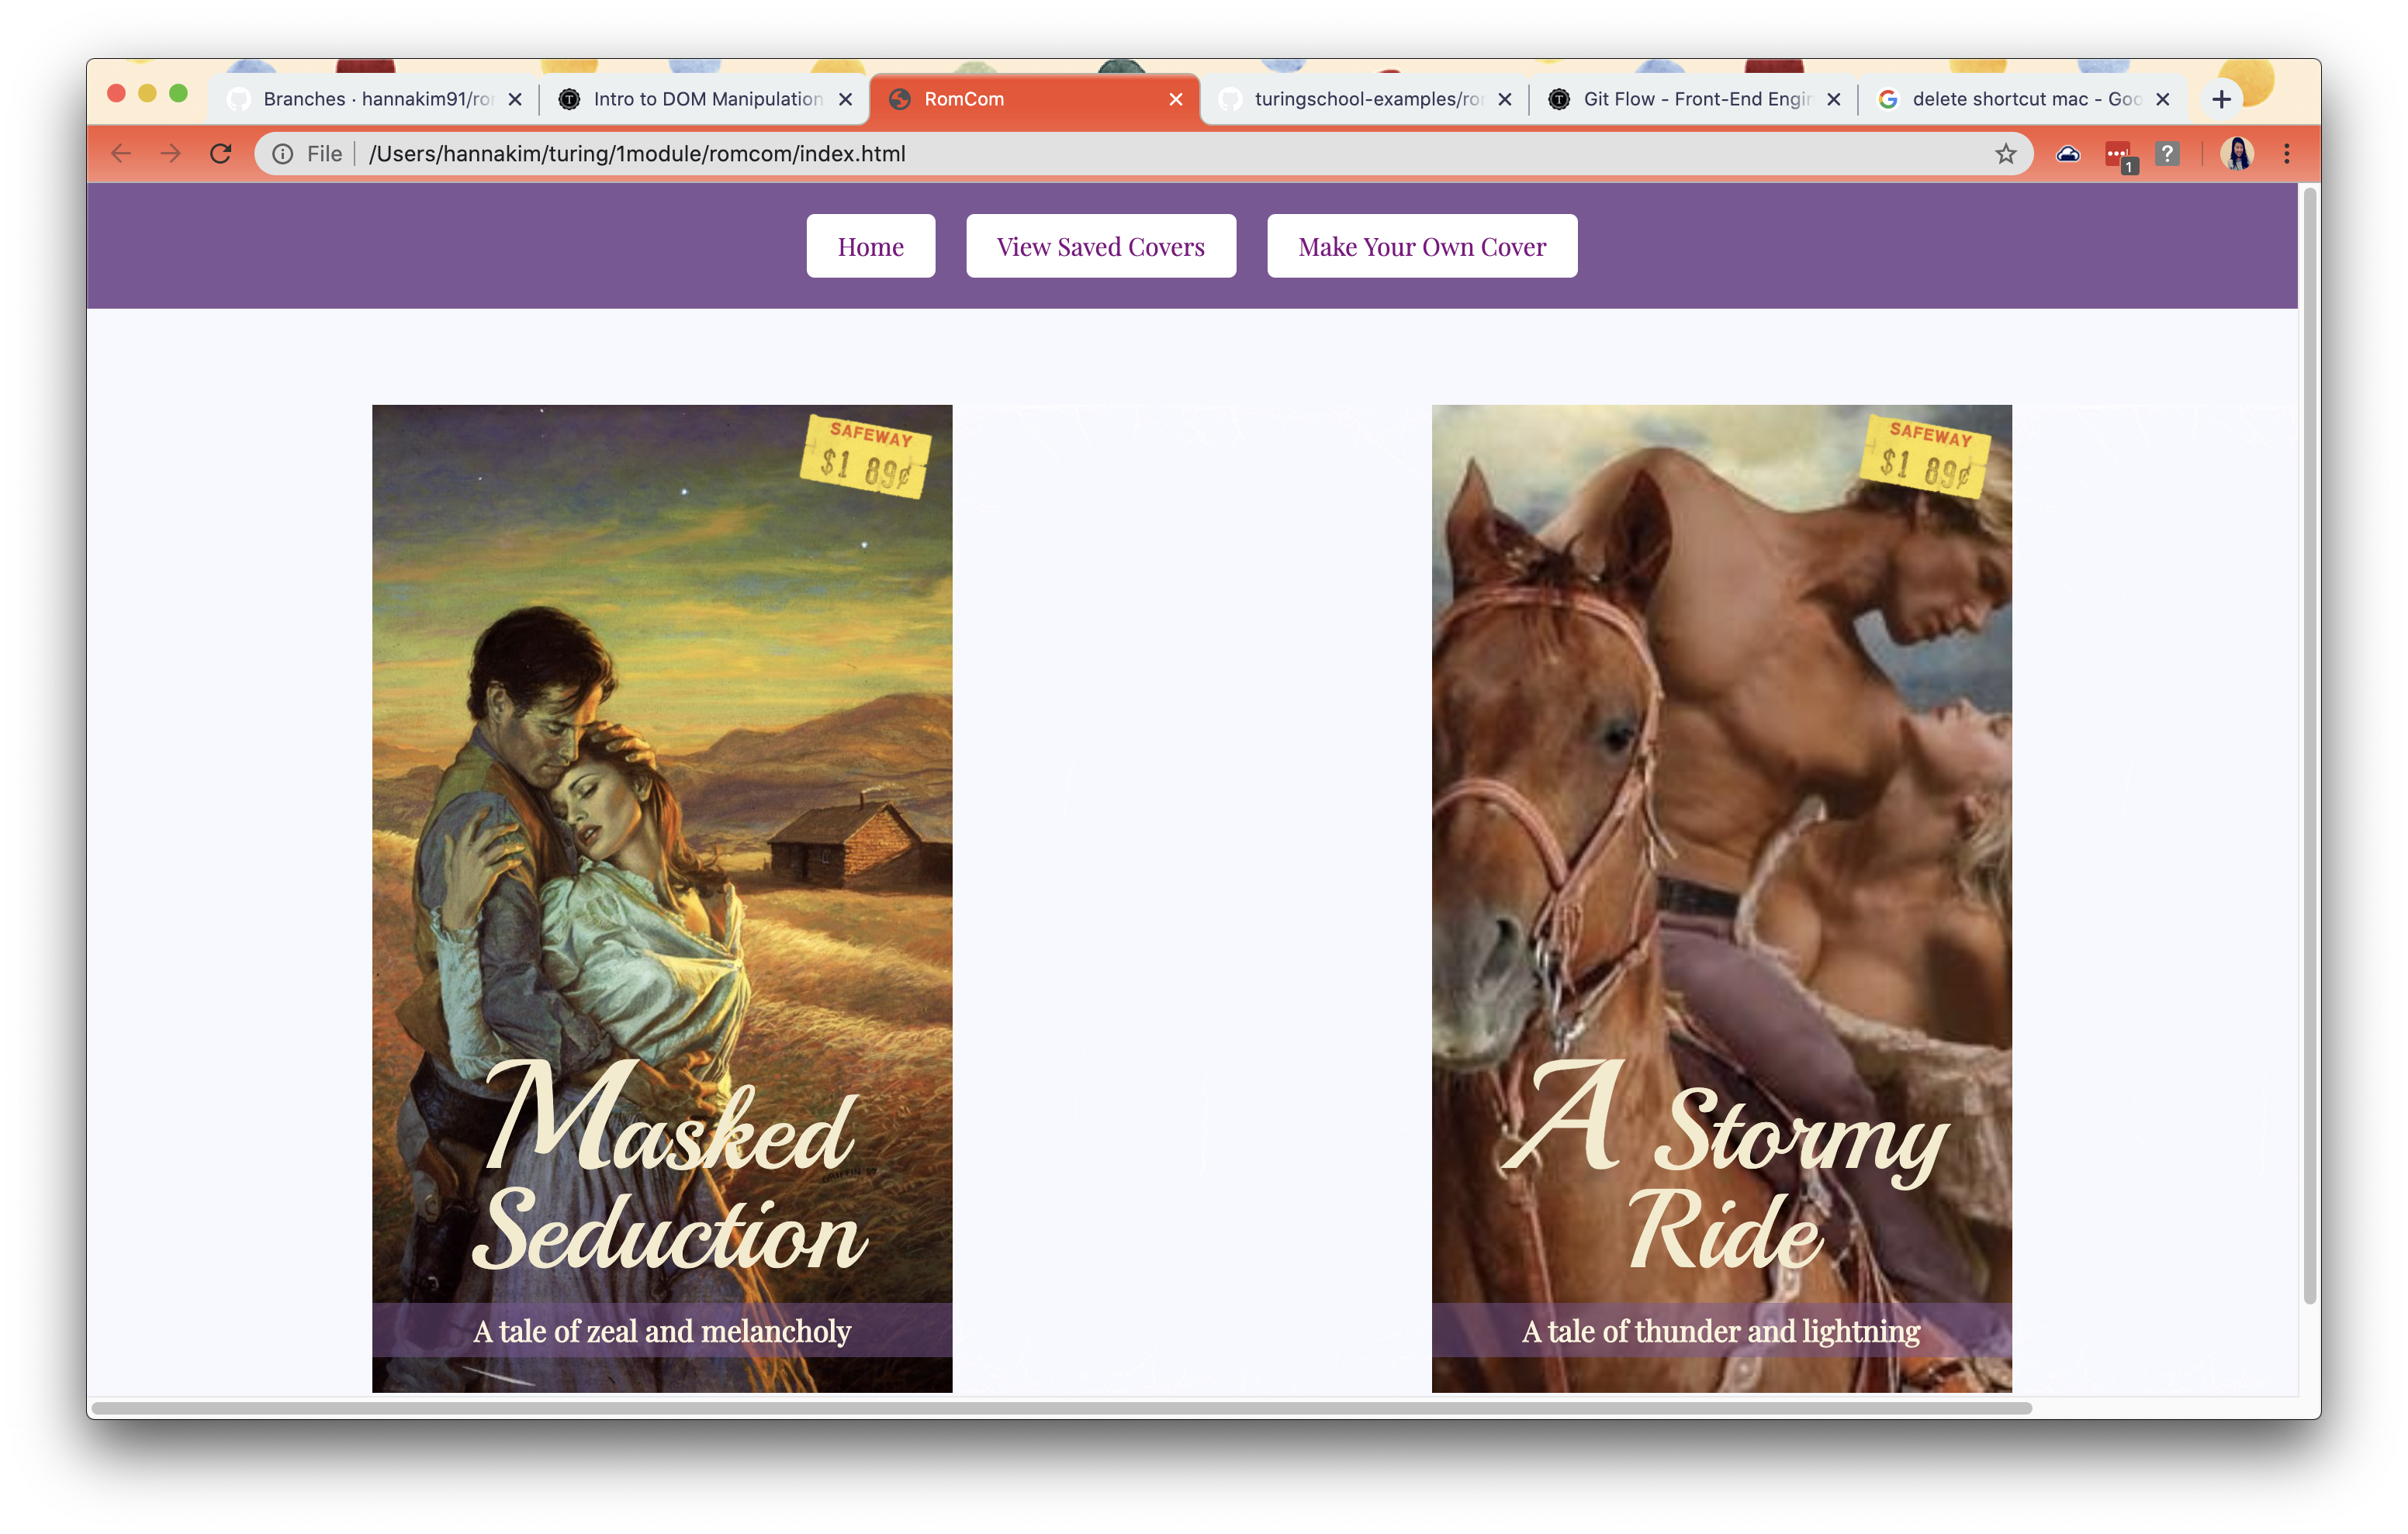Image resolution: width=2408 pixels, height=1534 pixels.
Task: Click Make Your Own Cover button
Action: pos(1421,246)
